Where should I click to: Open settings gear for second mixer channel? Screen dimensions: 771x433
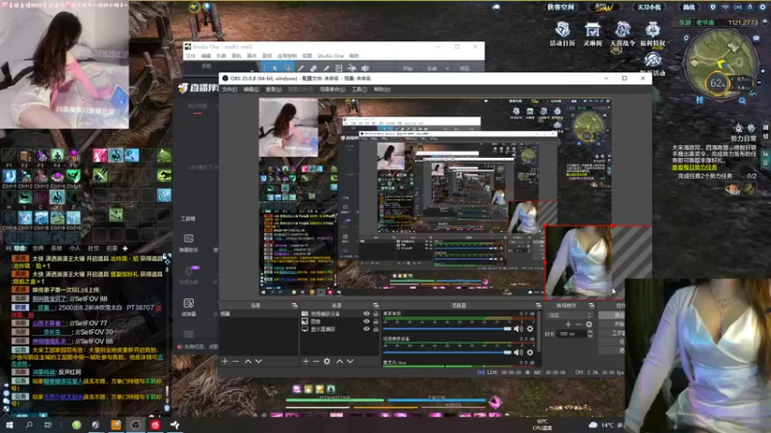click(530, 352)
